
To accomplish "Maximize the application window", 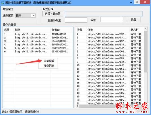I will tap(137, 2).
